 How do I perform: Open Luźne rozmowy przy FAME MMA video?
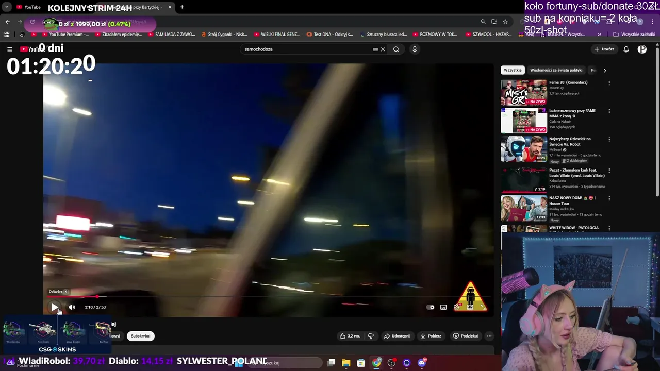524,121
